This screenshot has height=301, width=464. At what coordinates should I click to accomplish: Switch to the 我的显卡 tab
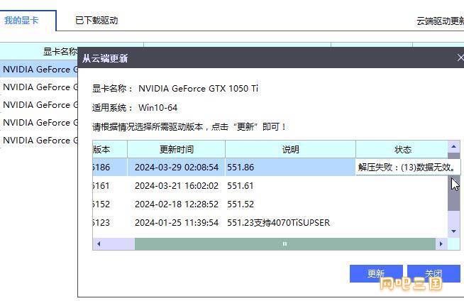(21, 21)
